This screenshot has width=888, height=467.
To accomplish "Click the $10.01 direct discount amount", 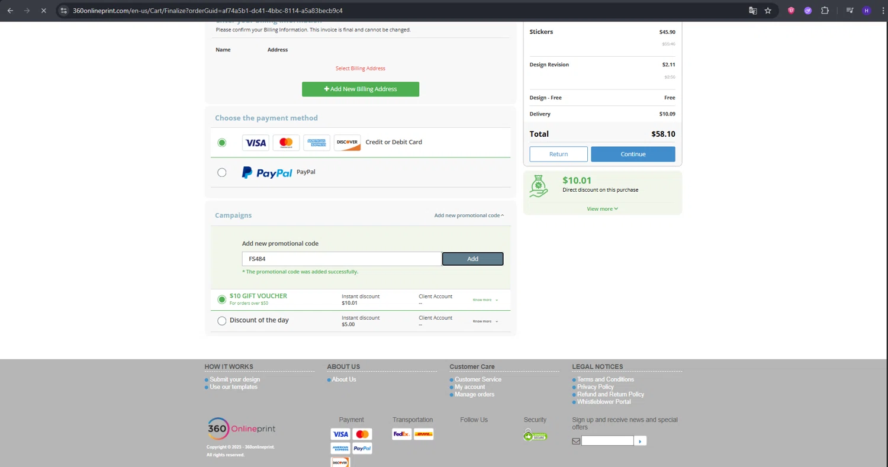I will pyautogui.click(x=577, y=181).
